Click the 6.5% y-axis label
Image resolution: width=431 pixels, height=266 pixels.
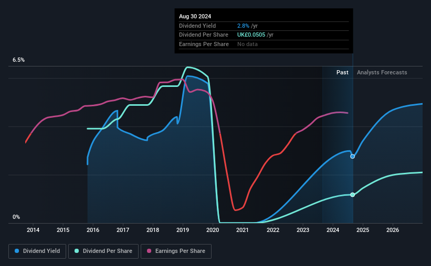click(x=19, y=60)
